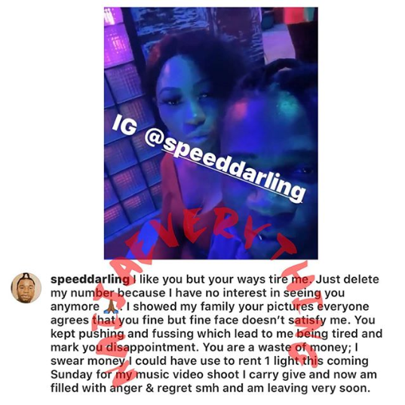Click the praying hands emoji in caption

click(x=111, y=307)
